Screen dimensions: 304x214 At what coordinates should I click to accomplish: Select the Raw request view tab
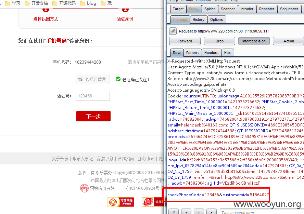[x=177, y=53]
